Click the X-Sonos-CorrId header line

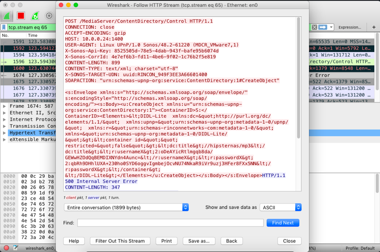(x=140, y=57)
